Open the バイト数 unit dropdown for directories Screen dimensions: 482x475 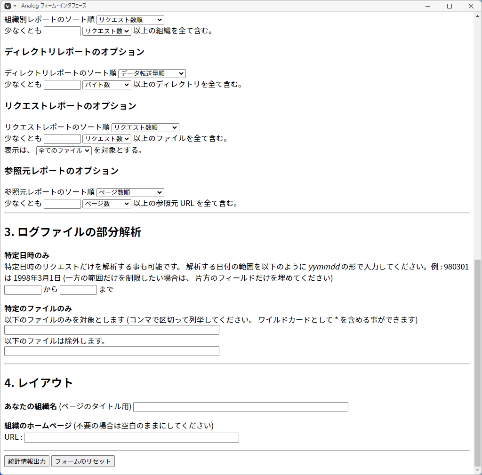pyautogui.click(x=107, y=85)
